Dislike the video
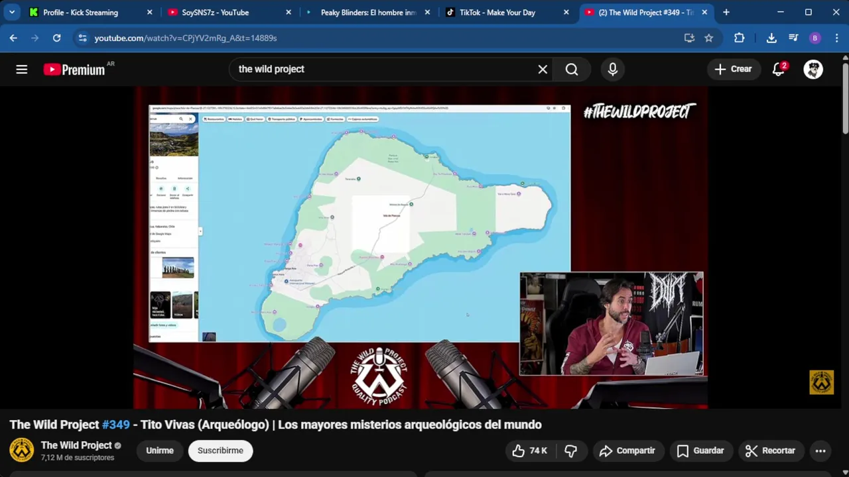Viewport: 849px width, 477px height. pos(571,450)
